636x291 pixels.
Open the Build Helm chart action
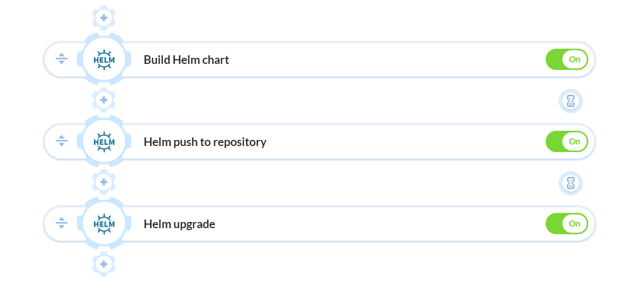pyautogui.click(x=186, y=60)
